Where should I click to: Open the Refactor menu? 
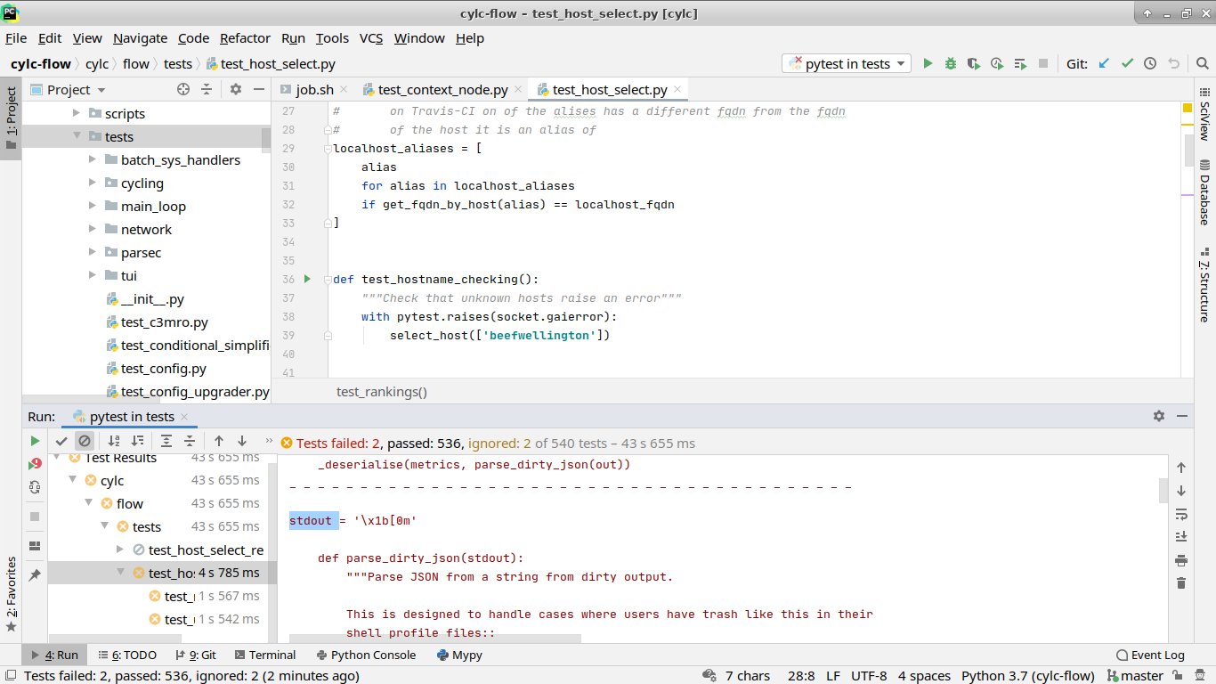click(245, 38)
